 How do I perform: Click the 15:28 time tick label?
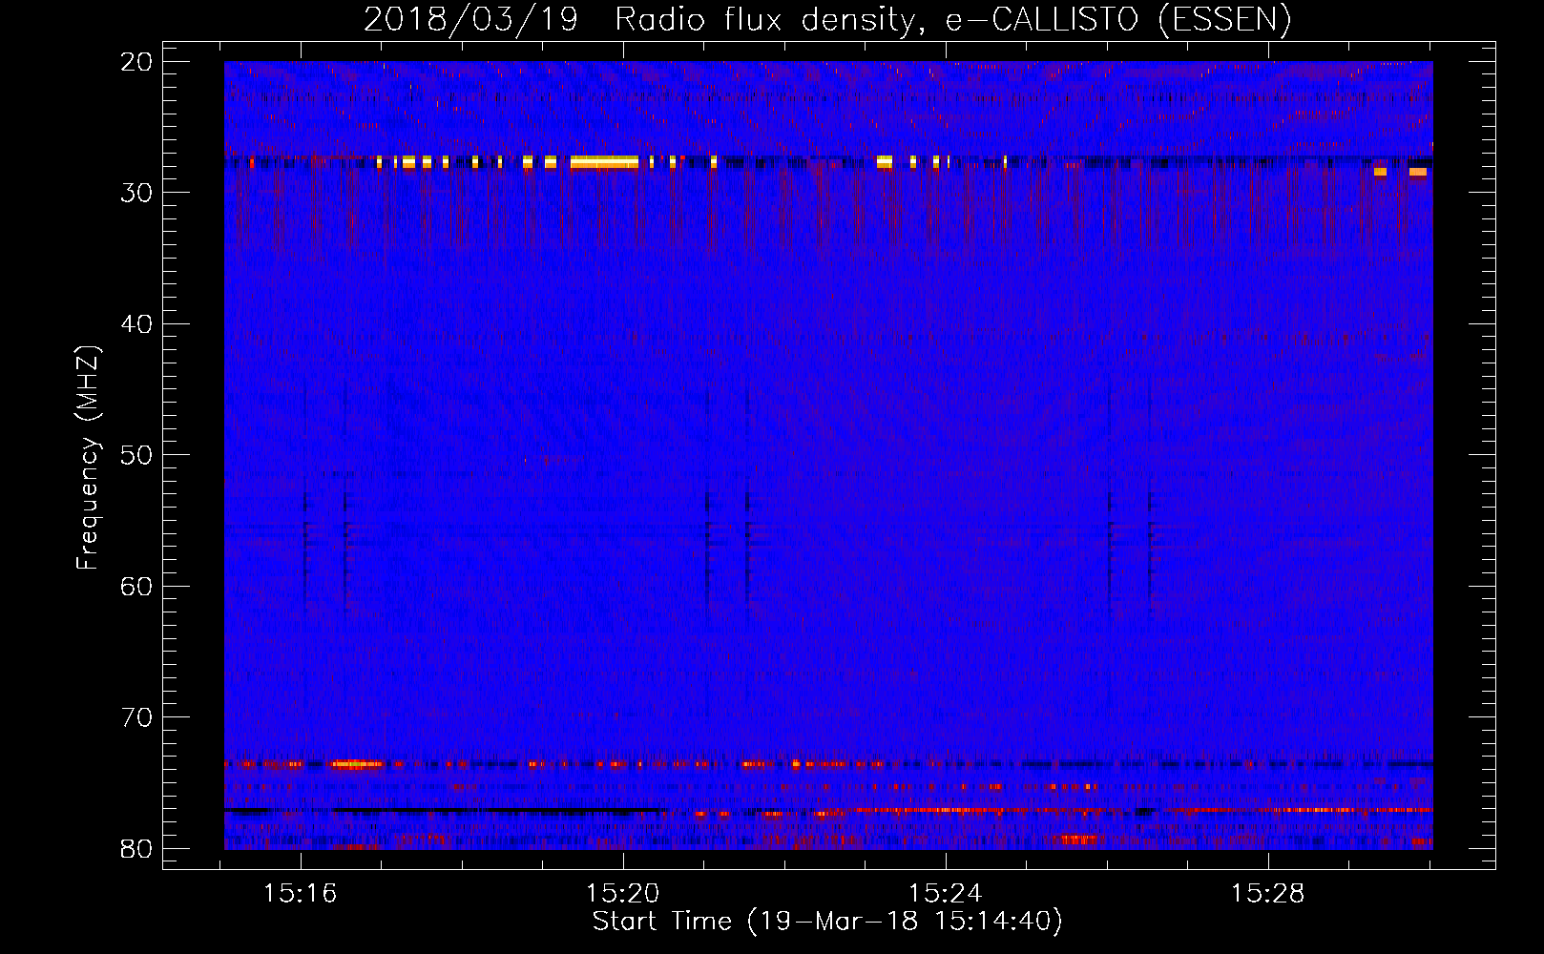point(1268,893)
